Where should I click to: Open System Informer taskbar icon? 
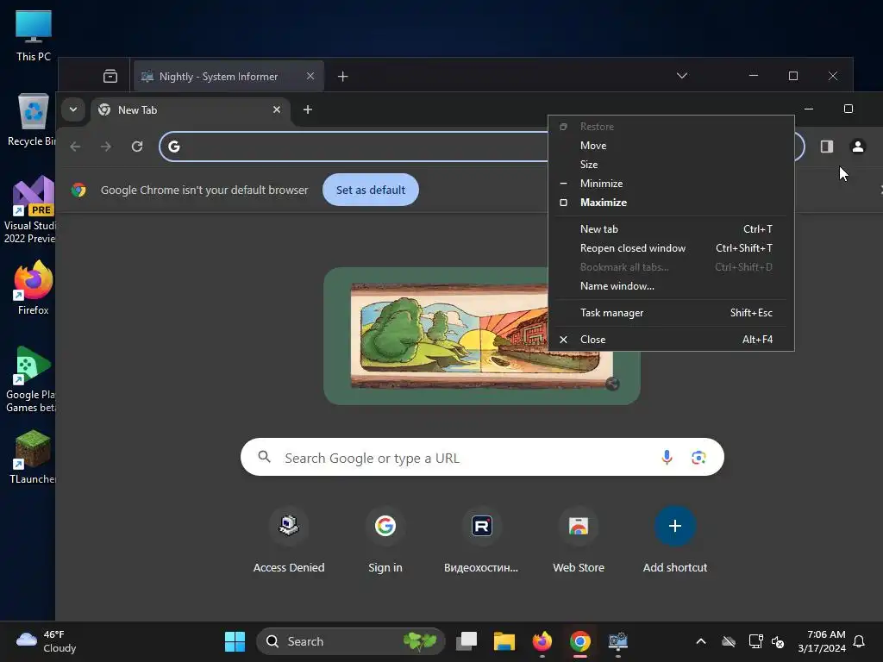pyautogui.click(x=617, y=641)
